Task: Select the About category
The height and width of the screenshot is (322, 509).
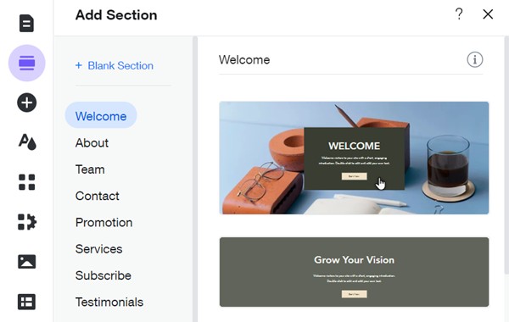Action: pos(92,142)
